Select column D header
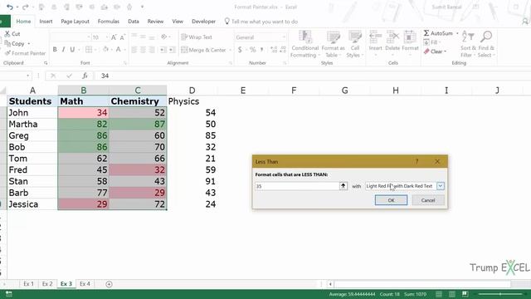Viewport: 531px width, 299px height. point(192,91)
